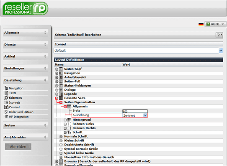Expand the Normale Schrift tree node

click(x=61, y=137)
